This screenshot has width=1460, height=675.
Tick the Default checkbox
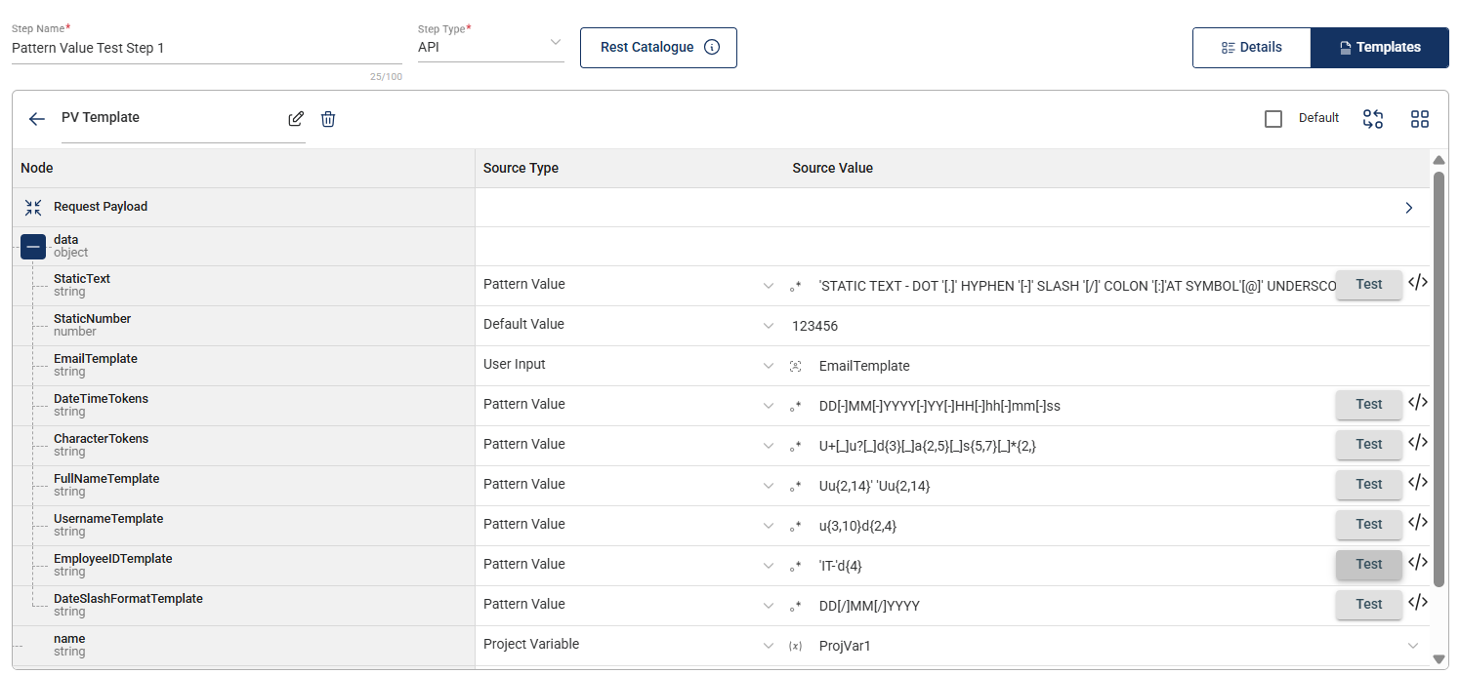(1273, 119)
